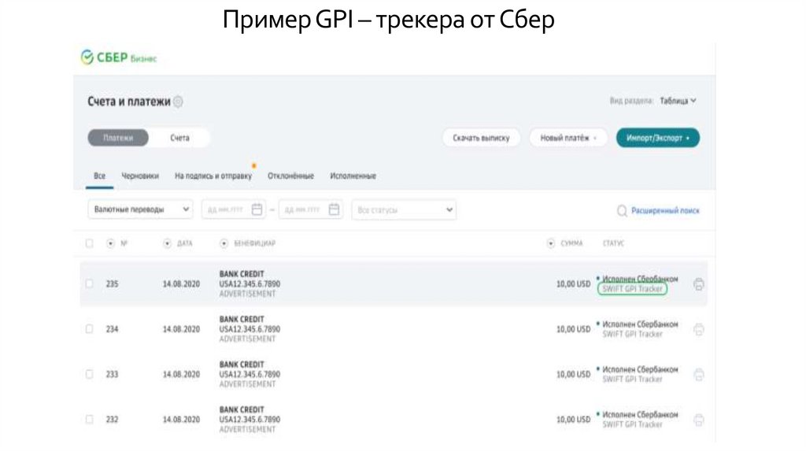Image resolution: width=806 pixels, height=452 pixels.
Task: Open the Исполненные tab
Action: tap(353, 176)
